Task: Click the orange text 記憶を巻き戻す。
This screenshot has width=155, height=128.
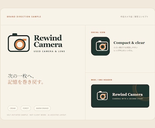Action: [x=26, y=82]
